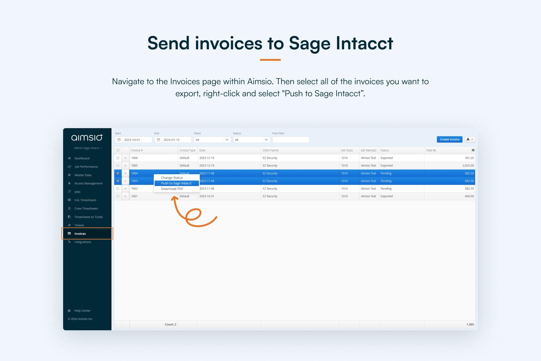Open the grid column menu icon

473,150
